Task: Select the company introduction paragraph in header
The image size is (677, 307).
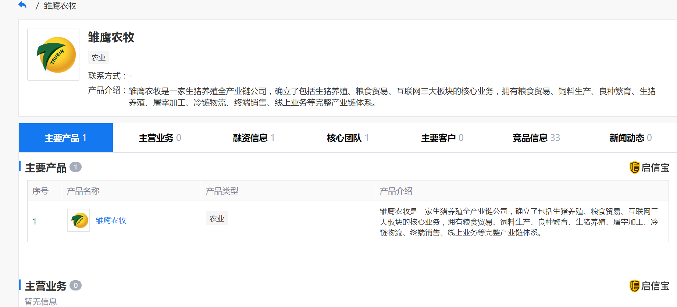Action: 392,97
